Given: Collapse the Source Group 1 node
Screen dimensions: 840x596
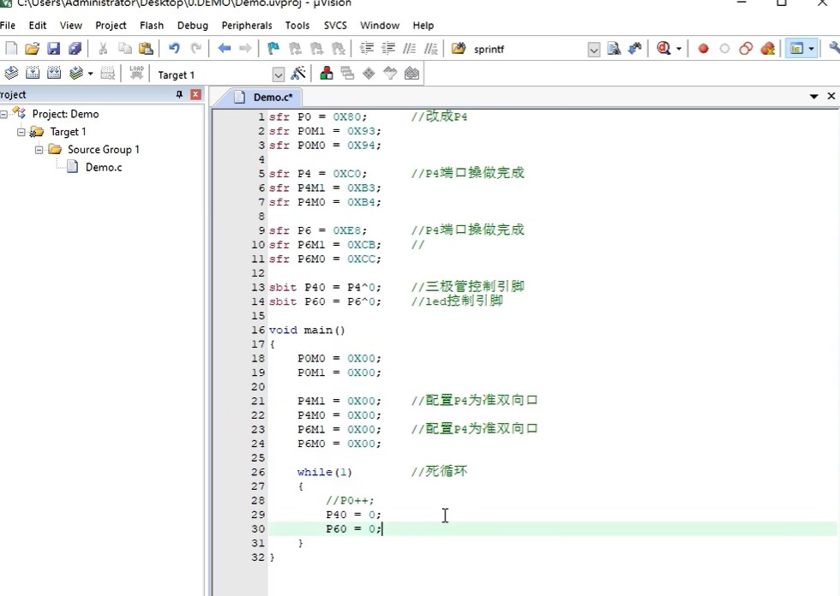Looking at the screenshot, I should pos(39,150).
